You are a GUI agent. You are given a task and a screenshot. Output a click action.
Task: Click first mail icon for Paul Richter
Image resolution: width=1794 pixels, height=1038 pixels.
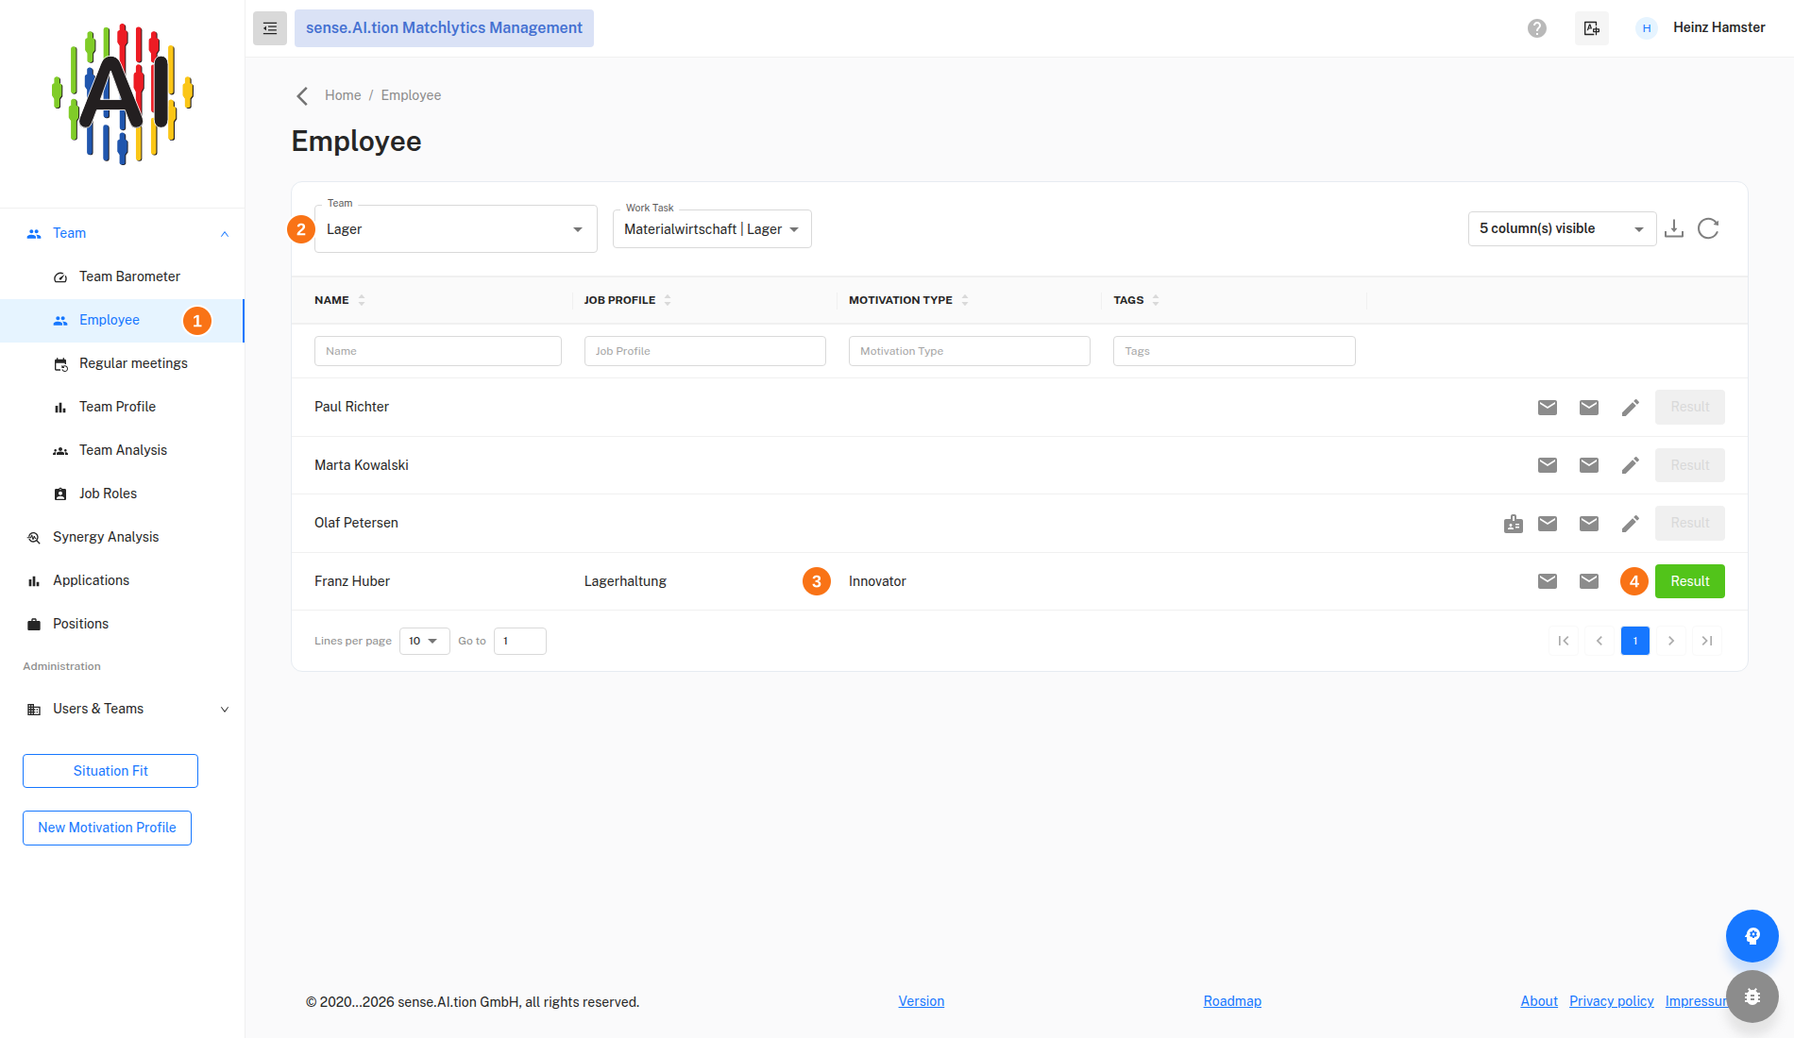[1548, 408]
